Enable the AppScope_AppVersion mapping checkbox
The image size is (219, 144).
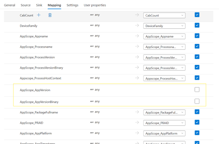pos(197,90)
